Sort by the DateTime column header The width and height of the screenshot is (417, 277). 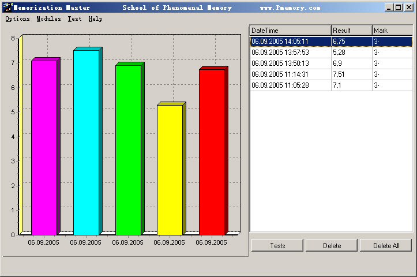coord(291,31)
